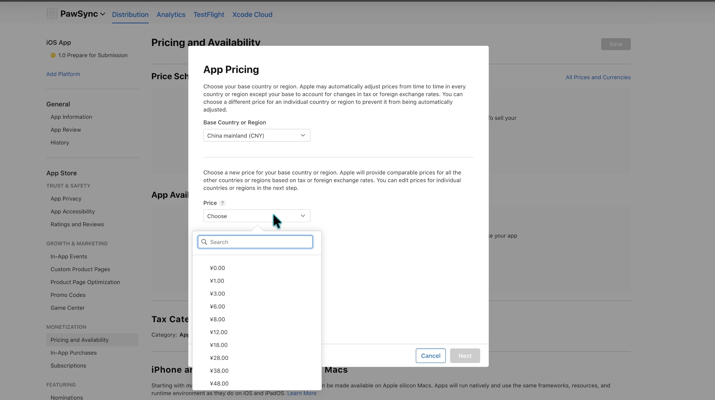715x400 pixels.
Task: Open the TestFlight tab
Action: (209, 14)
